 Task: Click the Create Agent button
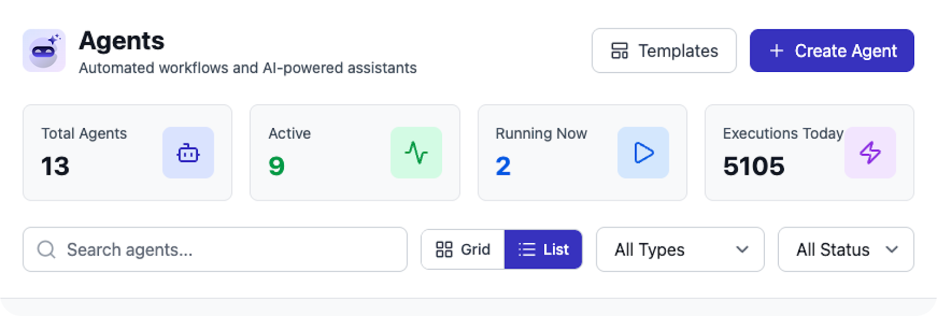click(x=832, y=51)
